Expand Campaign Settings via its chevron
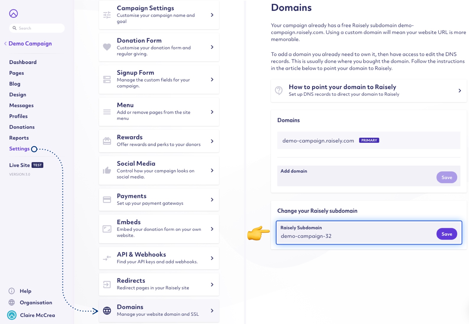The height and width of the screenshot is (324, 469). pyautogui.click(x=212, y=15)
